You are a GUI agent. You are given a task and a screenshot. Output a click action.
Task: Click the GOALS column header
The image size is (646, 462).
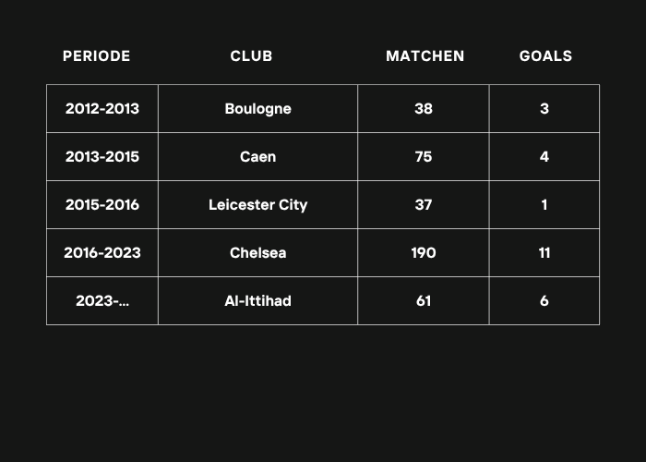[545, 56]
